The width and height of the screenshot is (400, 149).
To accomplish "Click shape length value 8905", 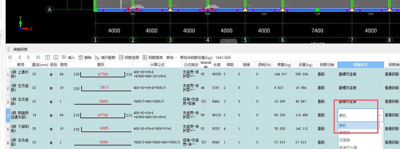I will 104,129.
